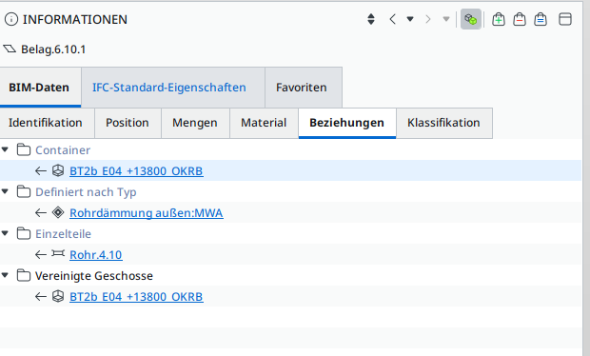The image size is (590, 356).
Task: Switch to the BIM-Daten tab
Action: coord(39,88)
